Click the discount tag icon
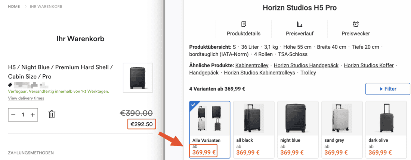The height and width of the screenshot is (160, 411). pos(10,84)
